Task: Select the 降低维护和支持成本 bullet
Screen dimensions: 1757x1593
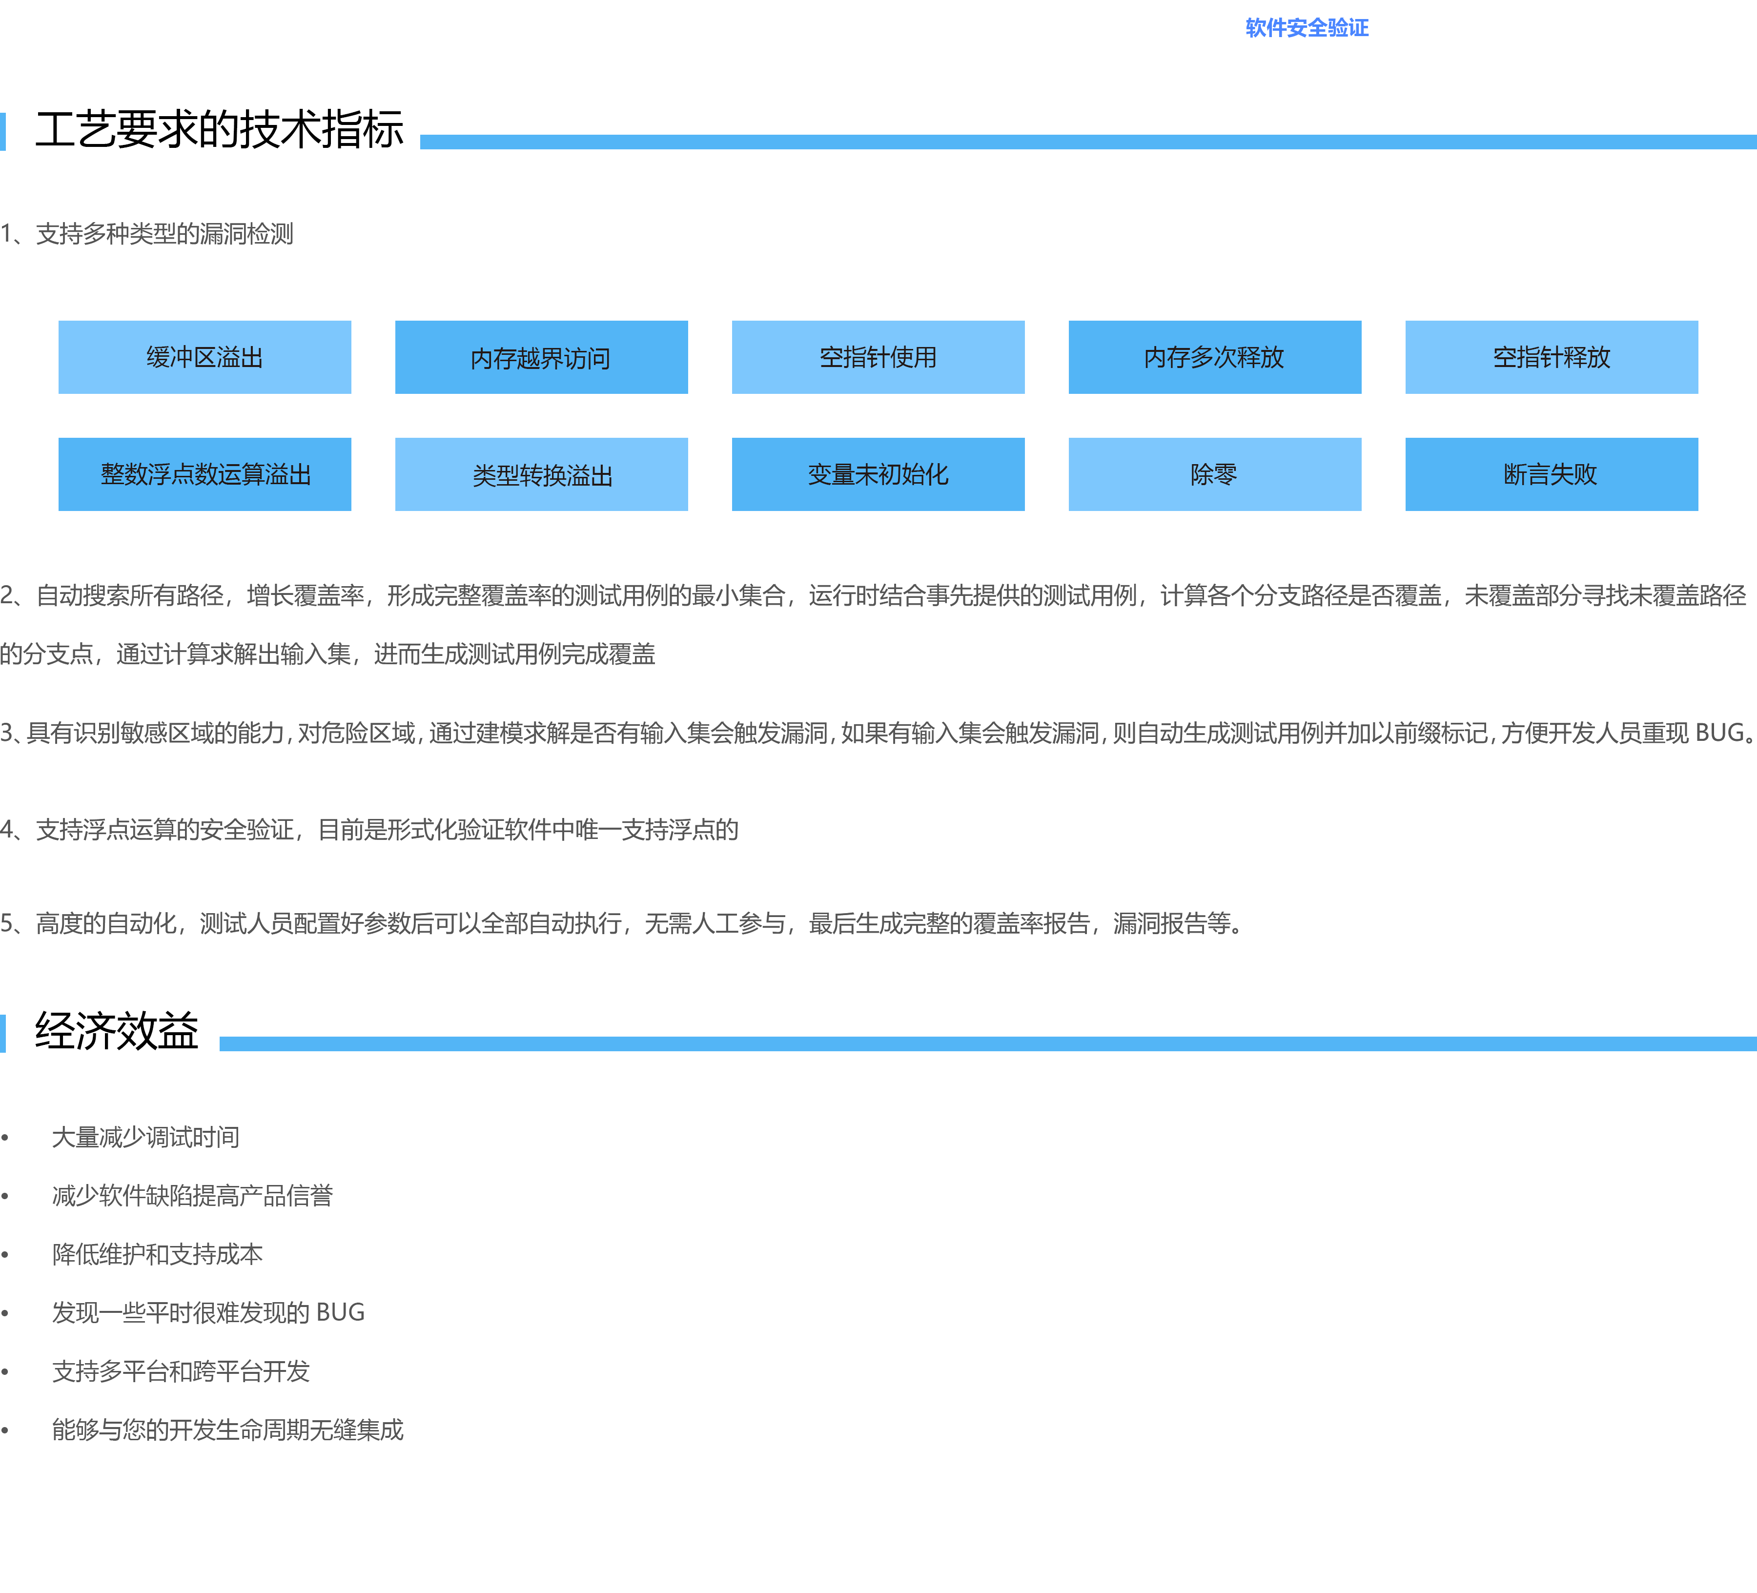Action: click(x=157, y=1254)
